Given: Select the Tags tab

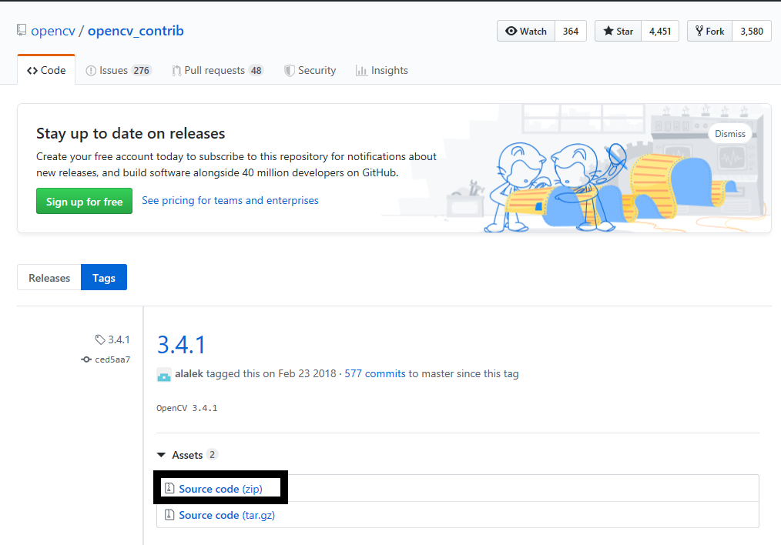Looking at the screenshot, I should 104,277.
